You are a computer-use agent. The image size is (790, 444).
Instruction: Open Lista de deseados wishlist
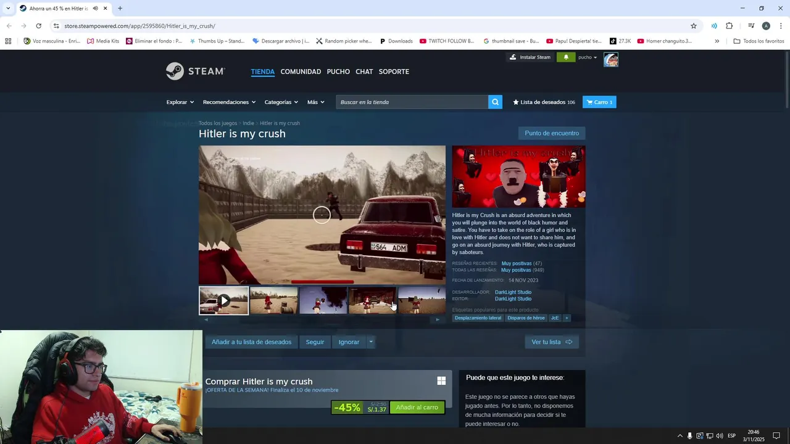coord(544,102)
